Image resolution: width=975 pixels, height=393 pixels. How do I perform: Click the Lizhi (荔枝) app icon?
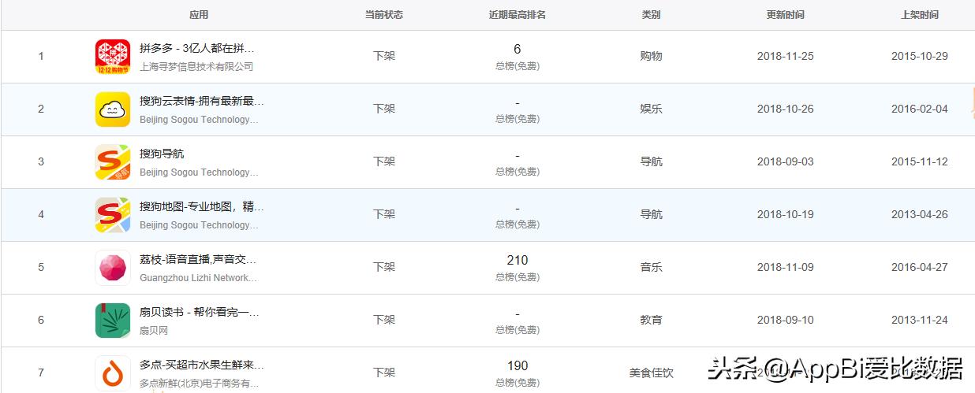coord(113,268)
